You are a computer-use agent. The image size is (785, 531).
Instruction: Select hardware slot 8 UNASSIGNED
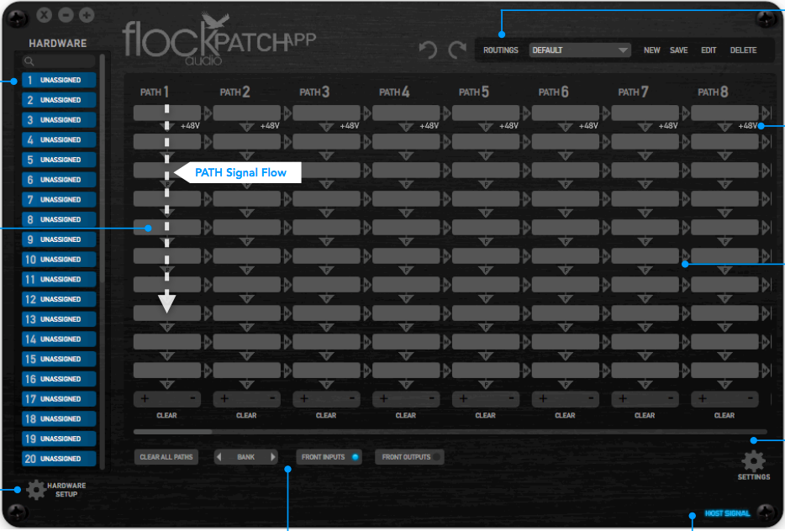click(59, 219)
